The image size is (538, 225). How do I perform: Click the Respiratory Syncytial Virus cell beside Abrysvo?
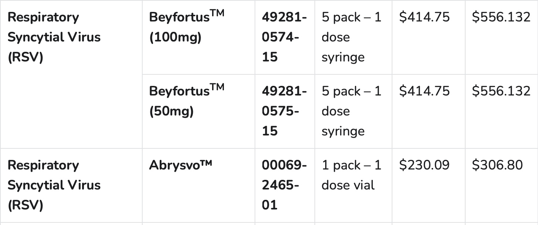54,185
